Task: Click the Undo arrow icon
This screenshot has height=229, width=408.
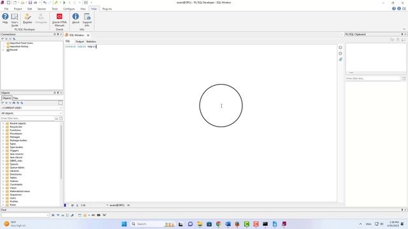Action: pyautogui.click(x=45, y=3)
